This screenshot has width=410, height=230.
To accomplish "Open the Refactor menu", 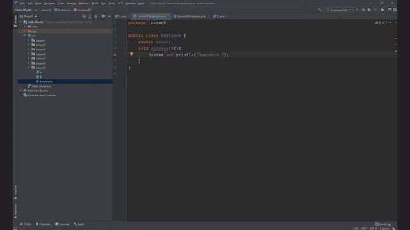I will click(84, 3).
